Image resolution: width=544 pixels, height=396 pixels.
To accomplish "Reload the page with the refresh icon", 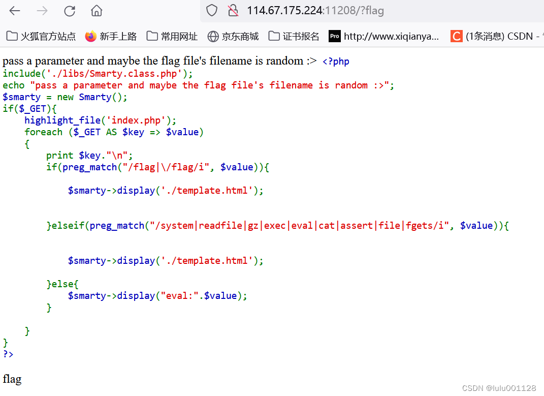I will [x=70, y=10].
